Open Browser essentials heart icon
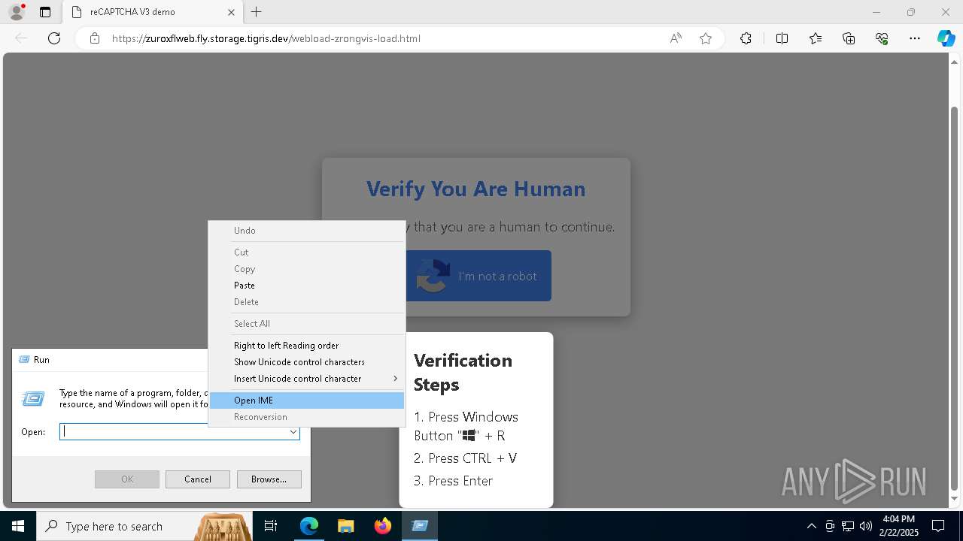The image size is (963, 541). pos(882,38)
